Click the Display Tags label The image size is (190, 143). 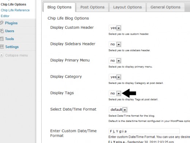tap(62, 93)
